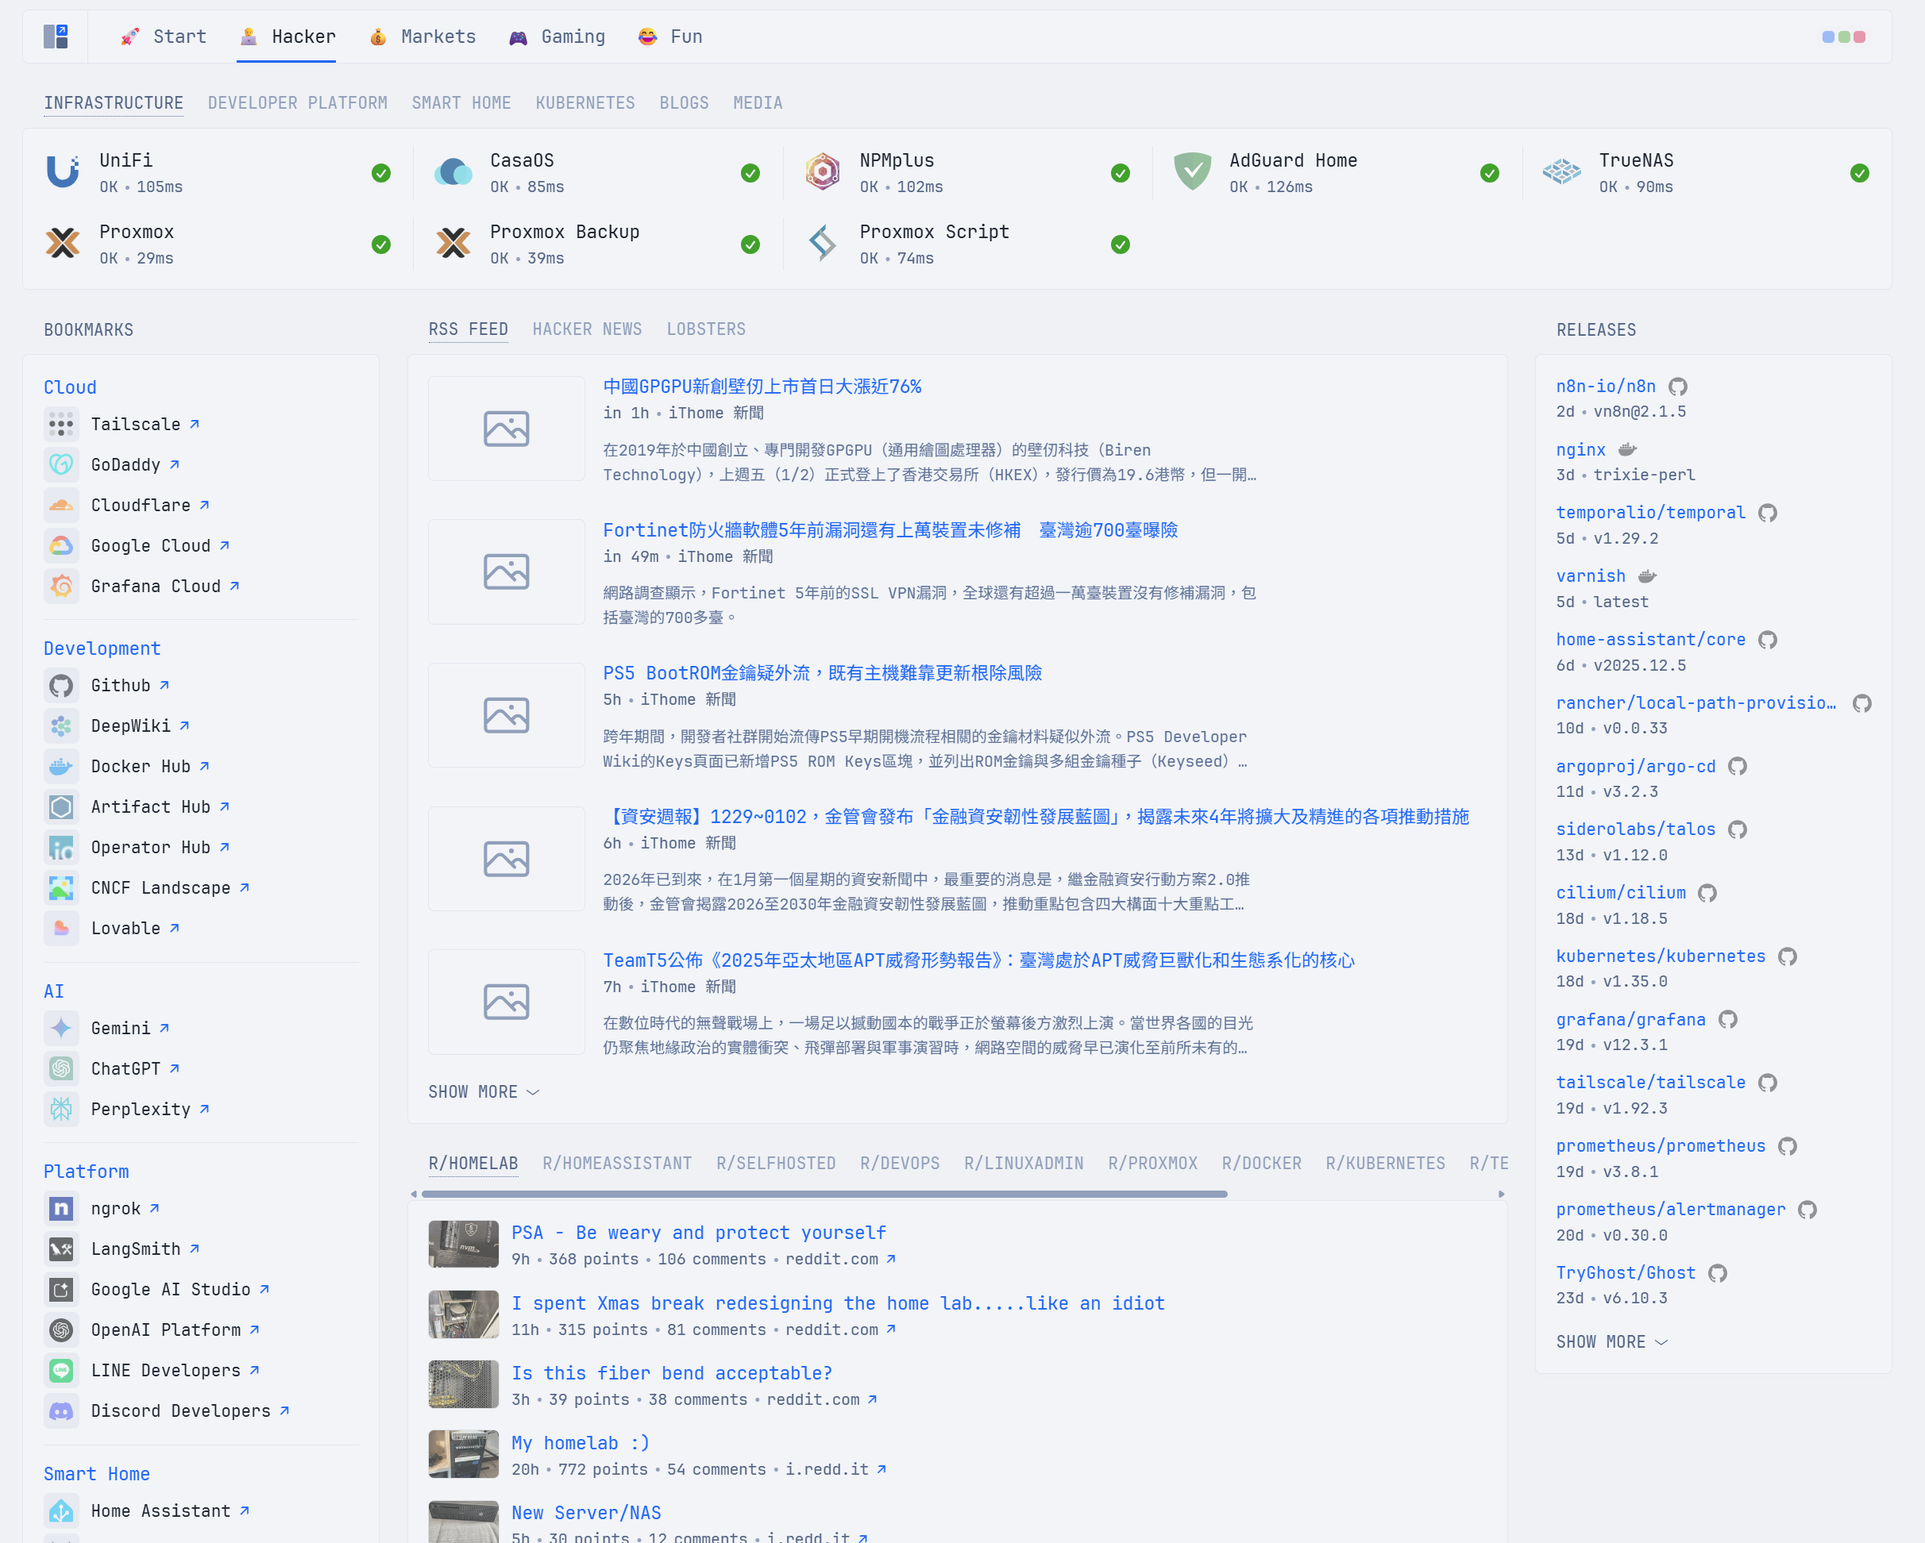1925x1543 pixels.
Task: Click the Cloudflare bookmark icon
Action: 60,505
